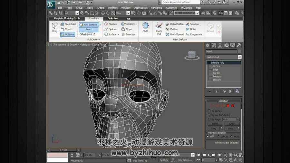Toggle the Optimize tool
This screenshot has width=290, height=163.
[68, 34]
